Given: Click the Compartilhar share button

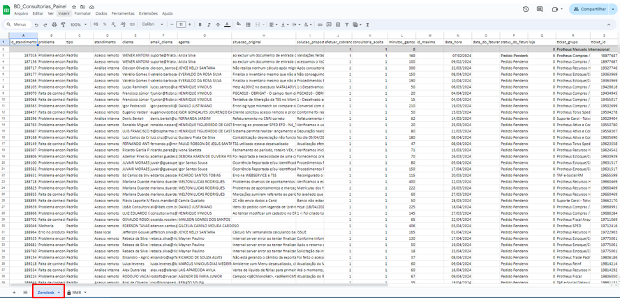Looking at the screenshot, I should [x=589, y=9].
